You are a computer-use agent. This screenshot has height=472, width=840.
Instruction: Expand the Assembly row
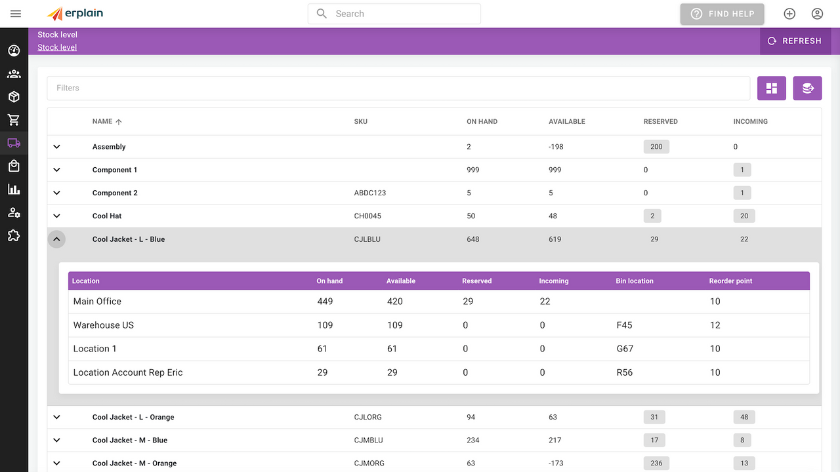[x=56, y=147]
